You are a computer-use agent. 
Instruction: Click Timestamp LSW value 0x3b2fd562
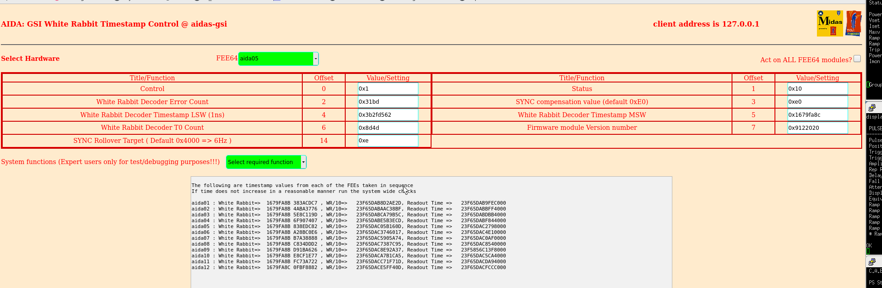click(x=388, y=115)
